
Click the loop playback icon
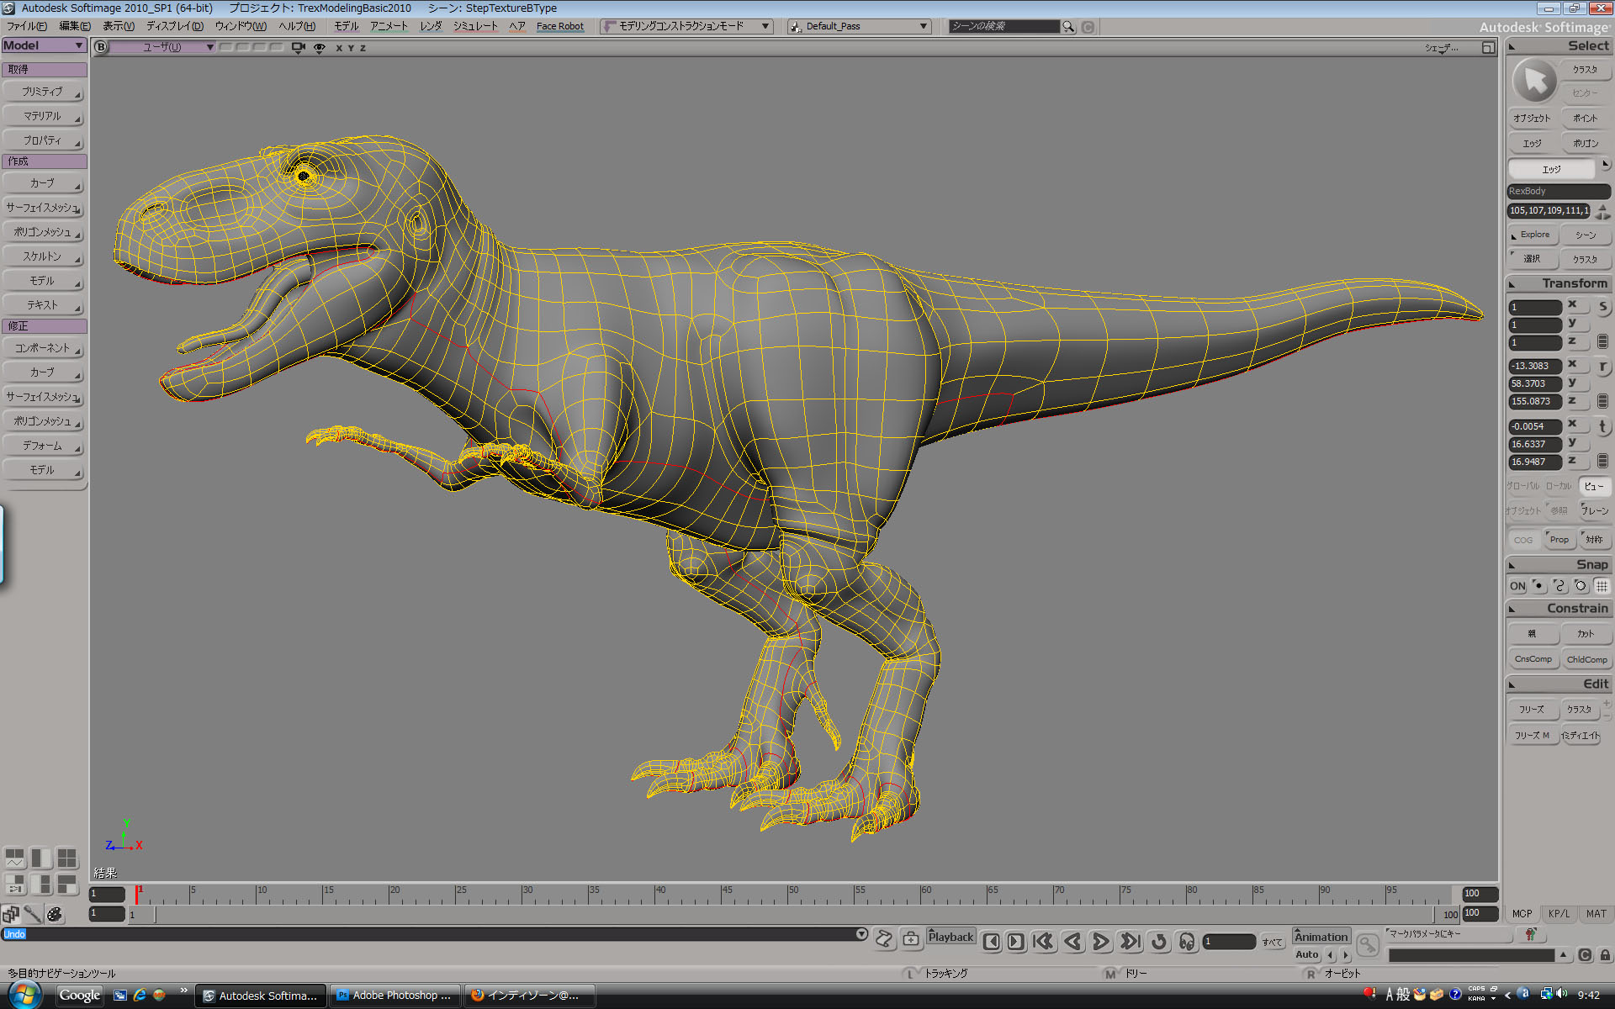click(x=1160, y=943)
